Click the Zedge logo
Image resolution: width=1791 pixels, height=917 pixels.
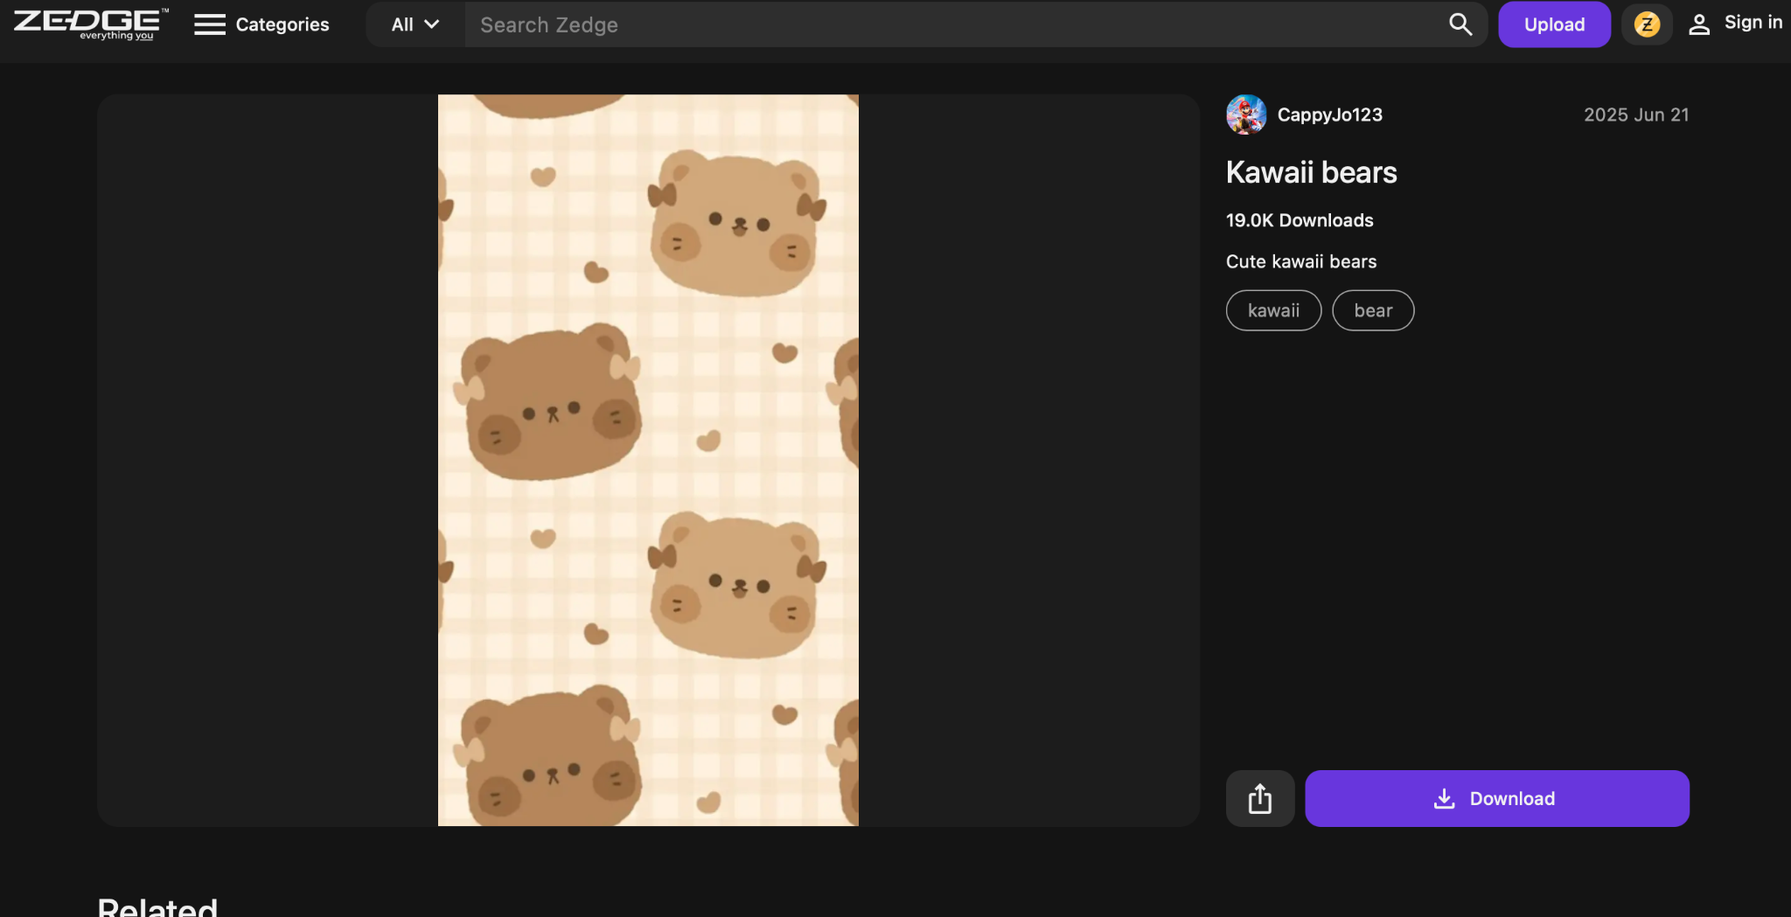coord(91,24)
